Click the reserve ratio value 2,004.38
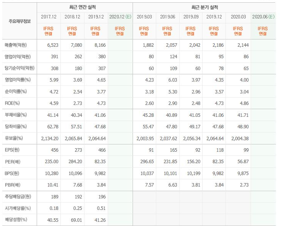 tap(240, 138)
